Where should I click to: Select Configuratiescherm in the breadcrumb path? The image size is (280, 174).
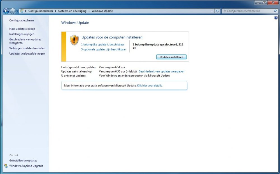tap(41, 11)
